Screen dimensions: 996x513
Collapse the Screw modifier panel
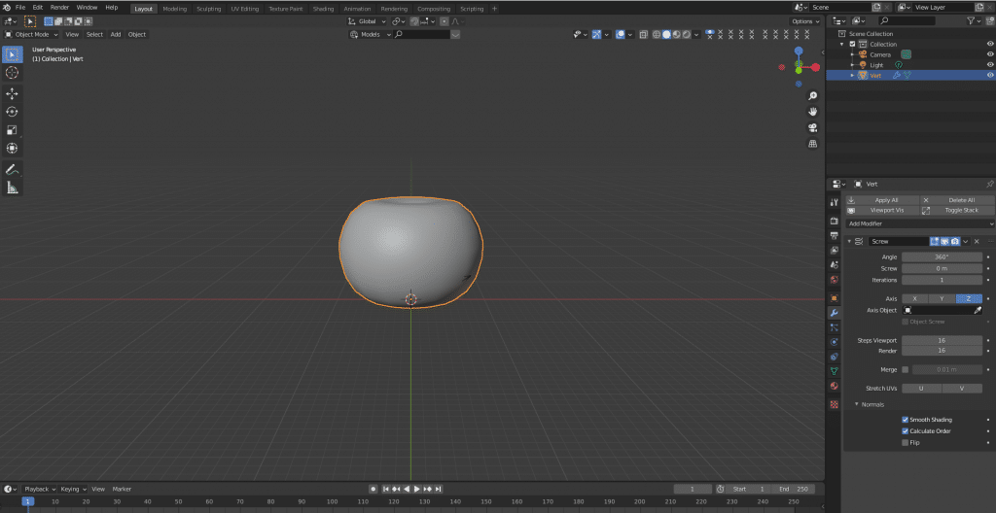849,241
